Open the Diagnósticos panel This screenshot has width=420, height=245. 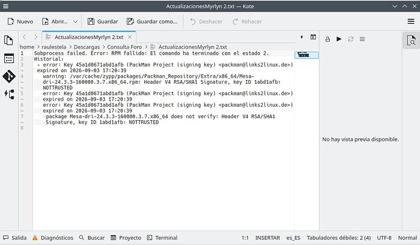[53, 238]
